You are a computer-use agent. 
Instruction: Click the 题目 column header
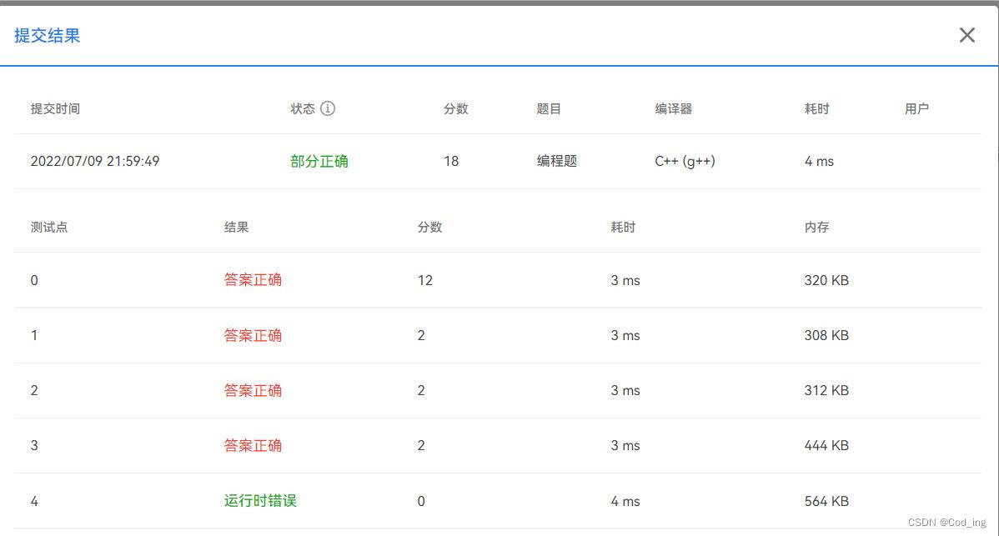(x=549, y=109)
